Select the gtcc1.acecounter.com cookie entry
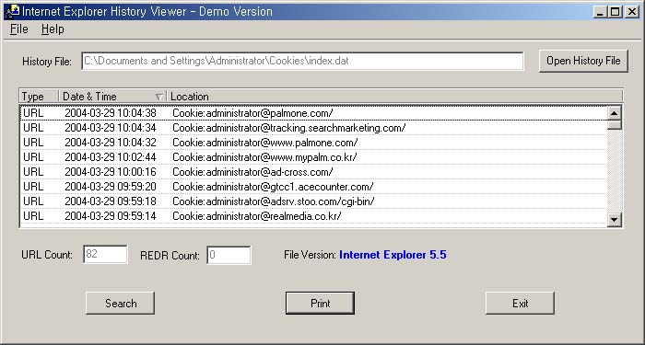Viewport: 645px width, 345px height. (313, 187)
